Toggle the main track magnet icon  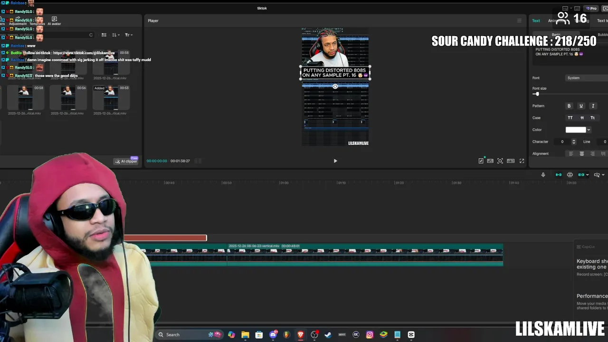tap(559, 175)
